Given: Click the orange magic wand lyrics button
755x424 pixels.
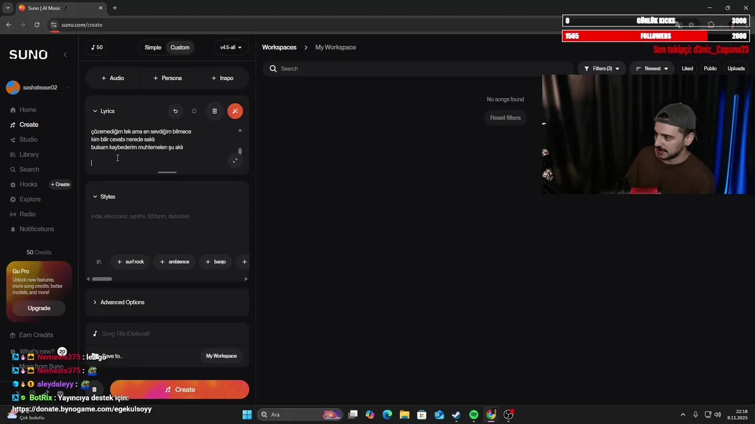Looking at the screenshot, I should pos(235,111).
